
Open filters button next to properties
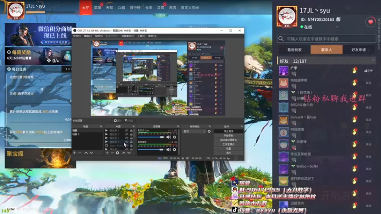pyautogui.click(x=129, y=121)
